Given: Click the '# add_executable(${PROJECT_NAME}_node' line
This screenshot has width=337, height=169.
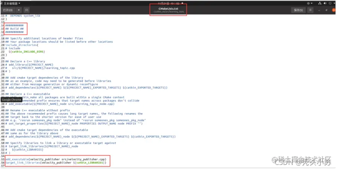Looking at the screenshot, I should point(60,104).
